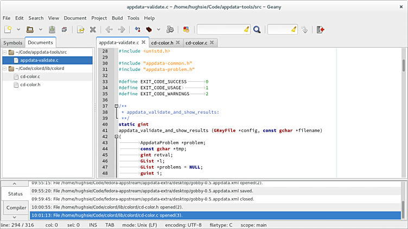Click the Save current file icon
The image size is (408, 229).
click(52, 29)
